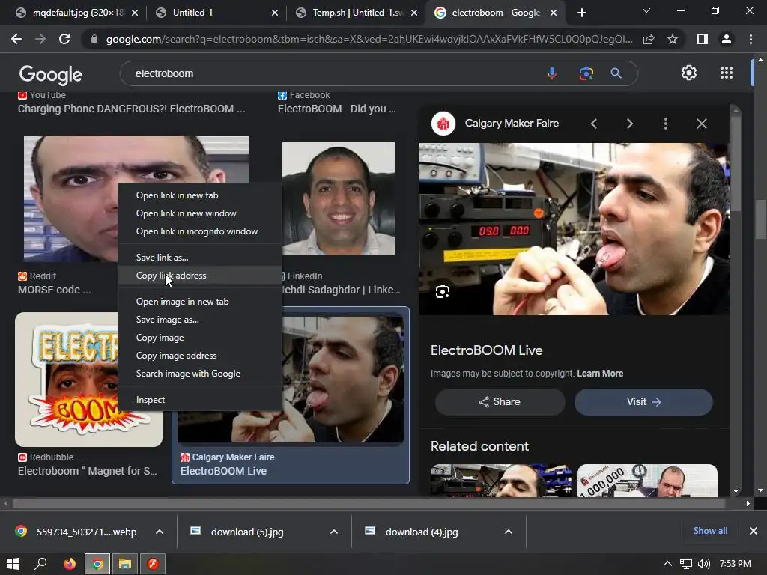Image resolution: width=767 pixels, height=575 pixels.
Task: Select Open image in new tab
Action: [x=199, y=302]
